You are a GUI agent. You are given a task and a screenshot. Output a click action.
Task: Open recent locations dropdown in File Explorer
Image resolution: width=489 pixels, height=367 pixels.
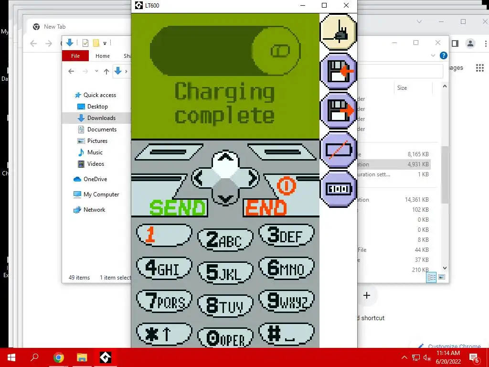point(96,72)
